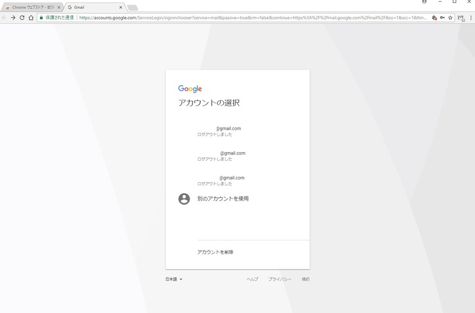Open the 日本語 language dropdown

pyautogui.click(x=173, y=279)
